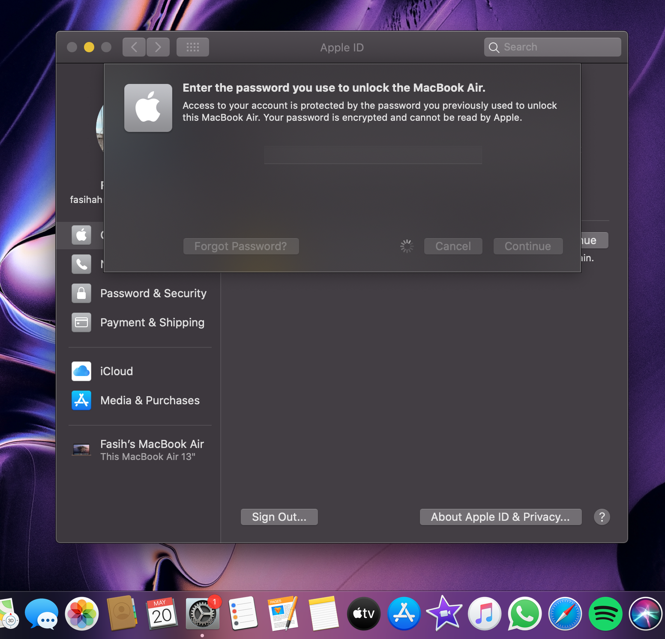Click the Sign Out... button

tap(279, 517)
